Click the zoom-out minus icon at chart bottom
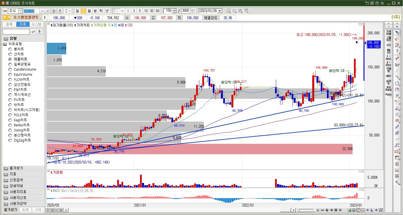 click(322, 210)
